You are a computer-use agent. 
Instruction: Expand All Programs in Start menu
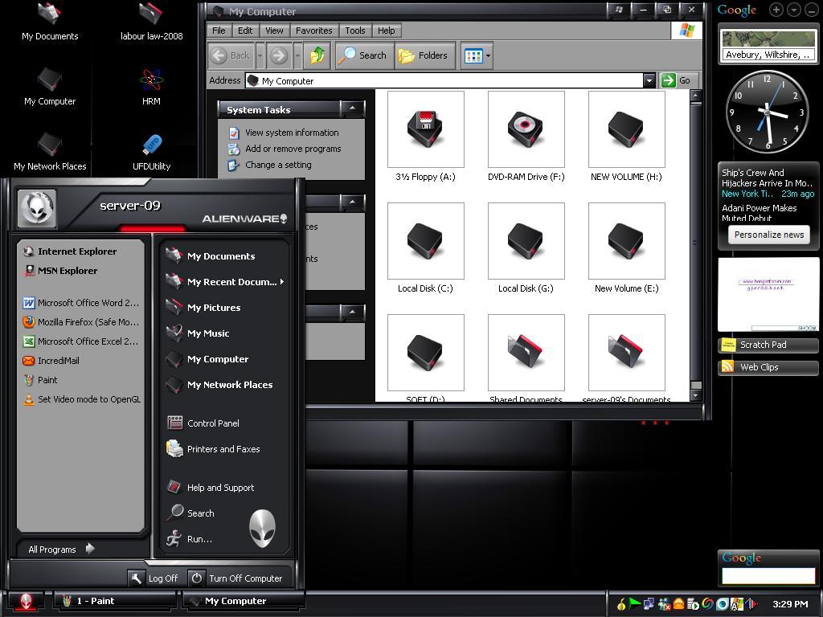point(61,549)
